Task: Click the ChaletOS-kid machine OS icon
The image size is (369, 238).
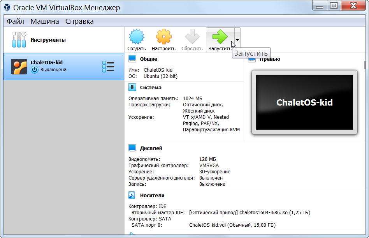Action: [x=19, y=67]
